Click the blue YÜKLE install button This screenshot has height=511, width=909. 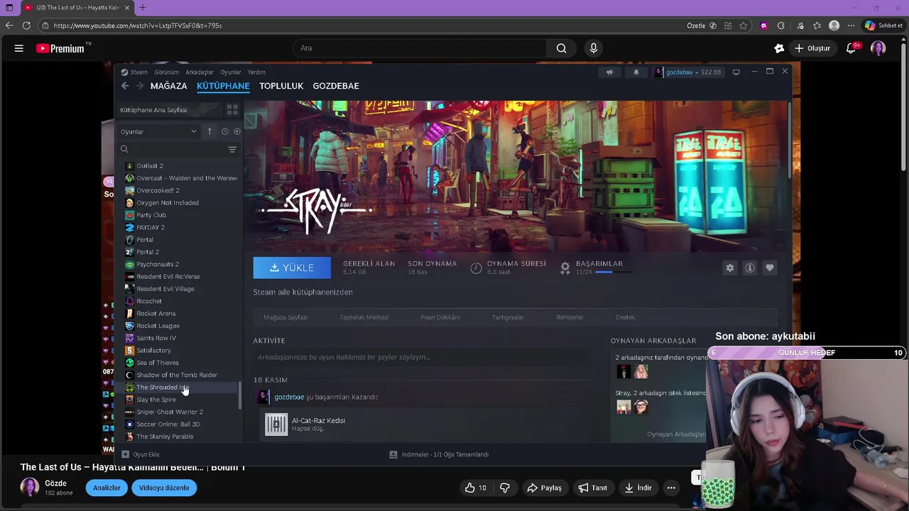[x=292, y=268]
